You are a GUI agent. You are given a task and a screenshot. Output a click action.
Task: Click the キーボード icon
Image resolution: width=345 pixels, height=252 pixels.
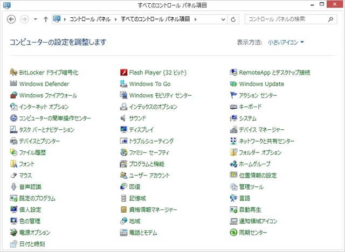coord(233,107)
